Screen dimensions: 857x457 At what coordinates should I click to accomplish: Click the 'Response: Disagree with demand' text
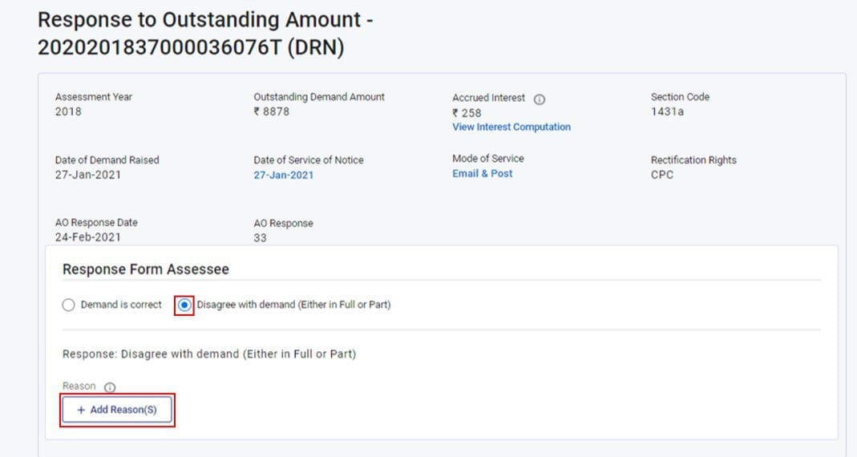tap(208, 354)
